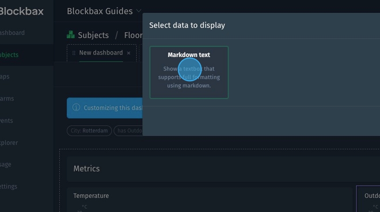Click the City: Rotterdam filter chip
This screenshot has width=380, height=212.
89,131
